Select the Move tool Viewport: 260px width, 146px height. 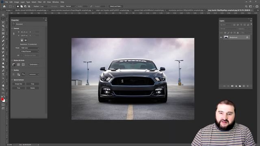pos(3,15)
